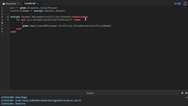Image resolution: width=188 pixels, height=106 pixels.
Task: Close the LocalScript tab
Action: [38, 4]
